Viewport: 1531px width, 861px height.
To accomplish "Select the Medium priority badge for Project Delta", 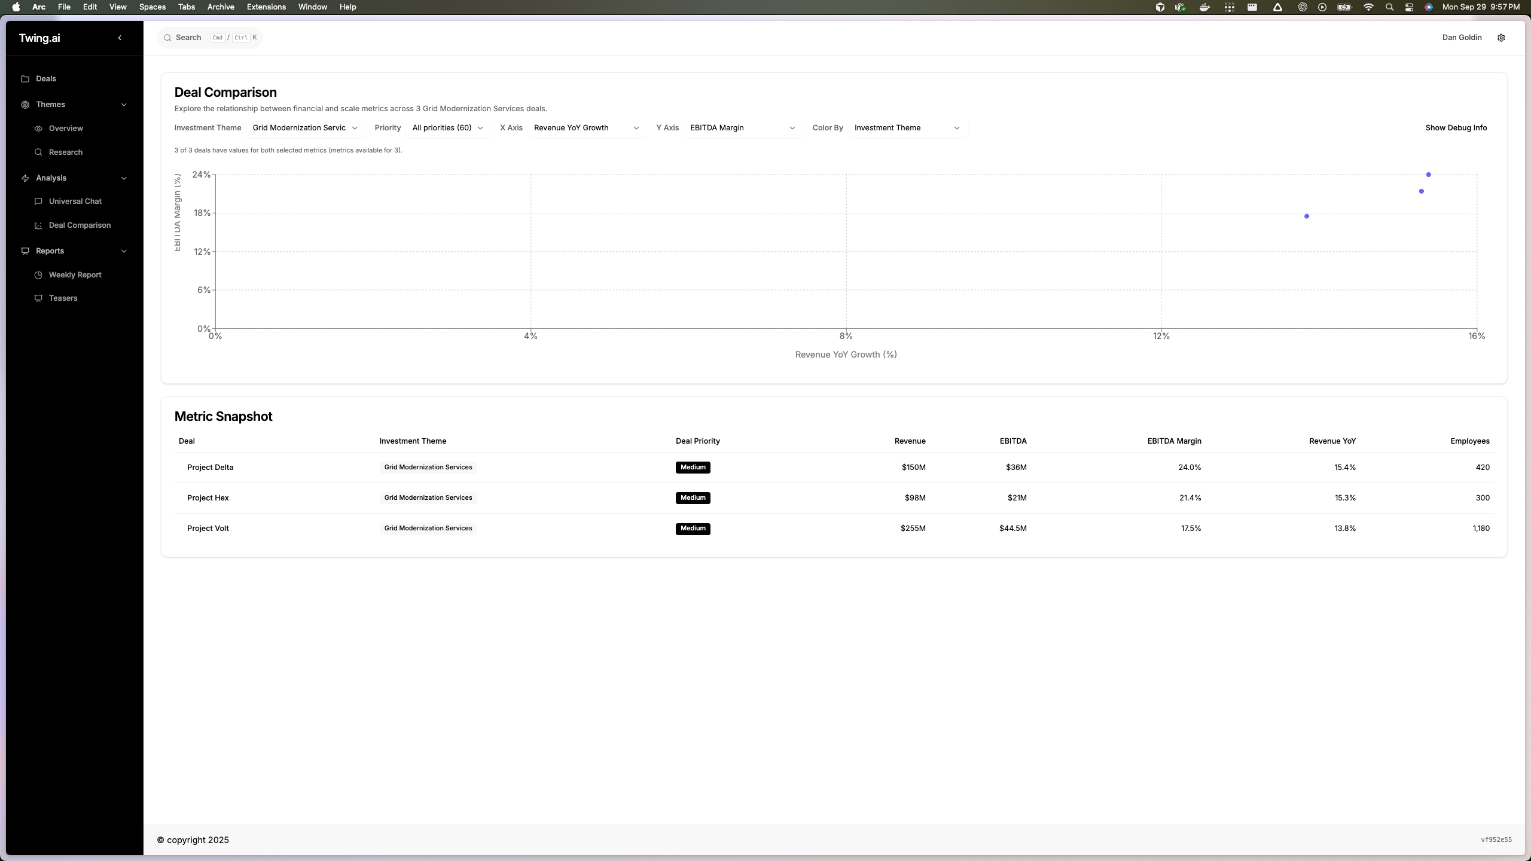I will click(x=692, y=467).
